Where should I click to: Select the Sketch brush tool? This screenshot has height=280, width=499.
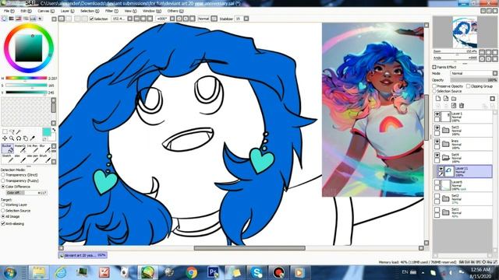point(7,158)
